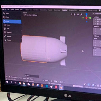Screen dimensions: 101x101
Task: Click the zoom magnifier viewport icon
Action: click(81, 14)
